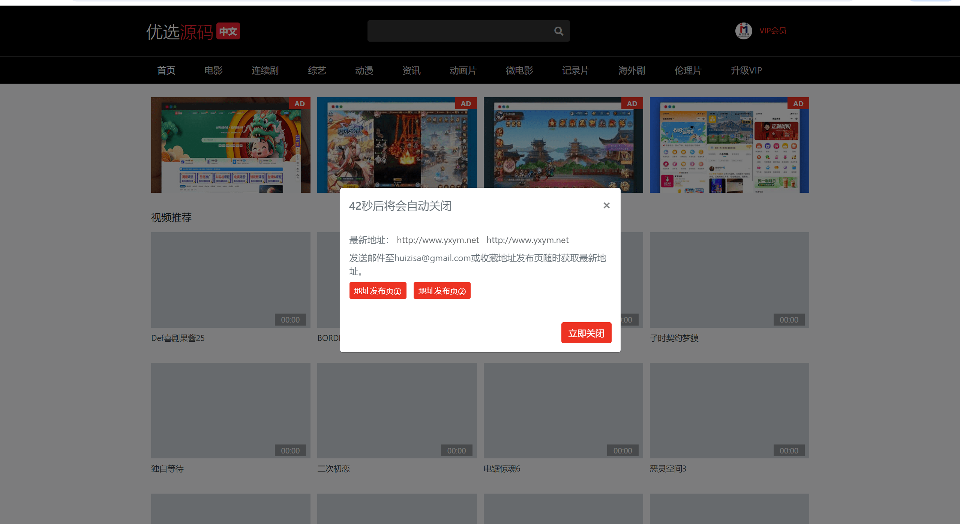960x524 pixels.
Task: Open 地址发布页② button
Action: pos(442,291)
